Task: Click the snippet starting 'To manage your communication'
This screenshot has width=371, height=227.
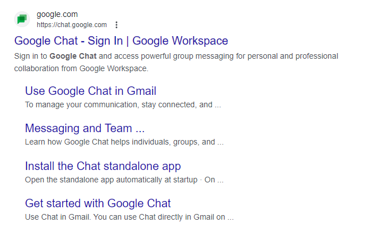Action: [x=123, y=104]
